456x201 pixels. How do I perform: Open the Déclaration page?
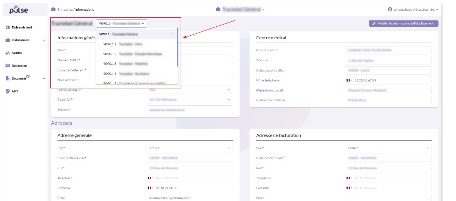(19, 66)
